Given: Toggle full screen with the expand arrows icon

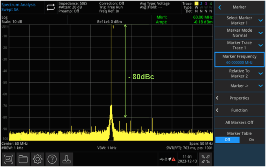Looking at the screenshot, I should click(205, 159).
